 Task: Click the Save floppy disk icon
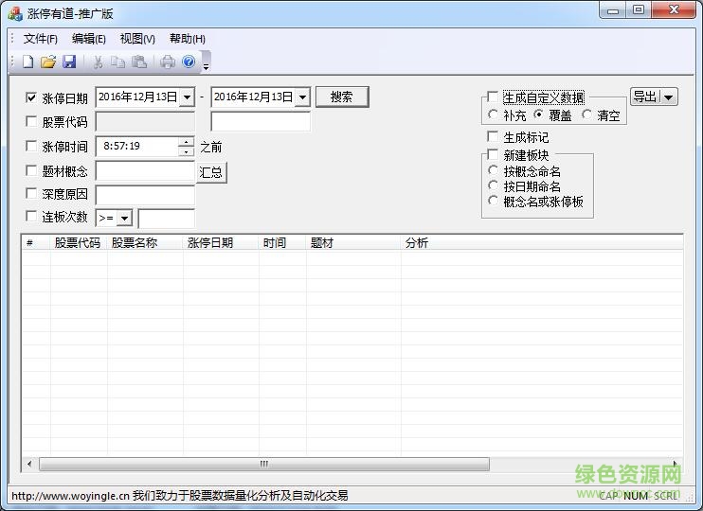pos(69,62)
